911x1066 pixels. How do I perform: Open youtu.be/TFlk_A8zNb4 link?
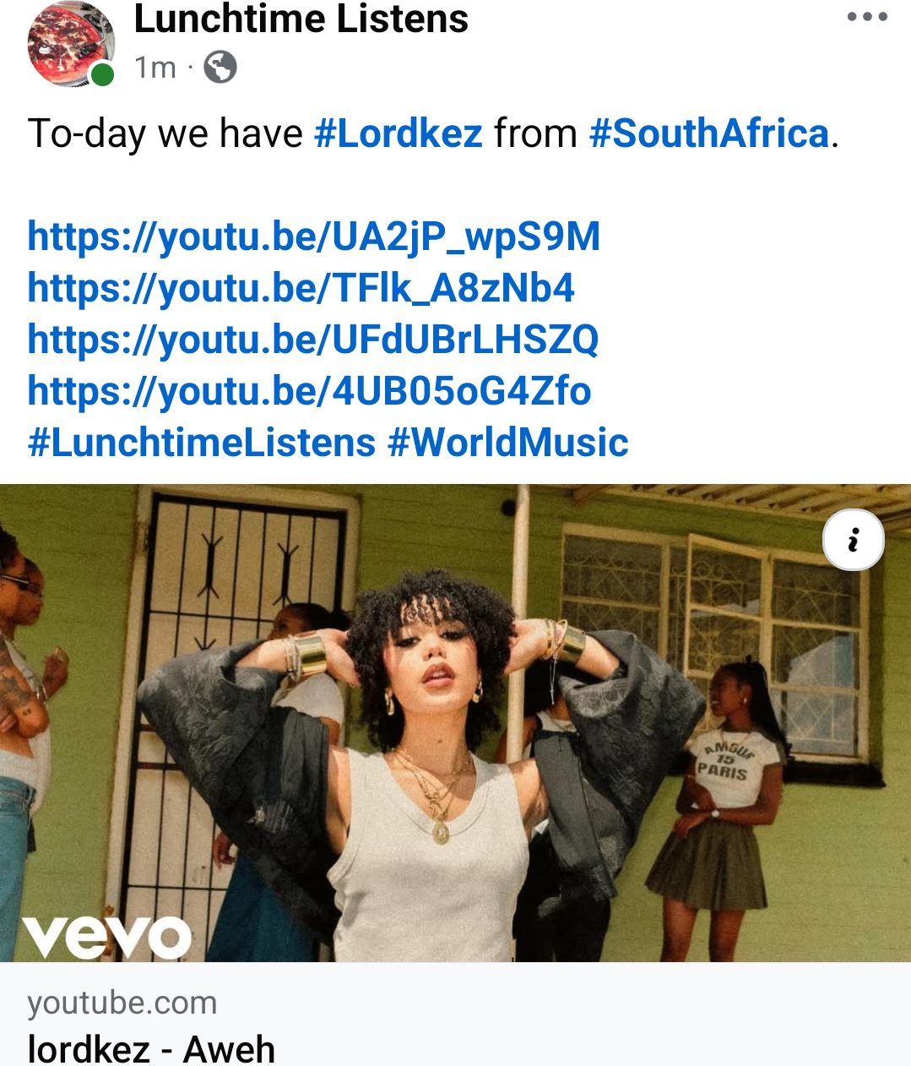coord(301,288)
